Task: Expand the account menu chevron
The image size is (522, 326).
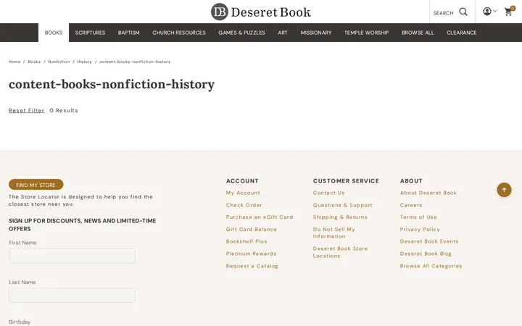Action: (494, 12)
